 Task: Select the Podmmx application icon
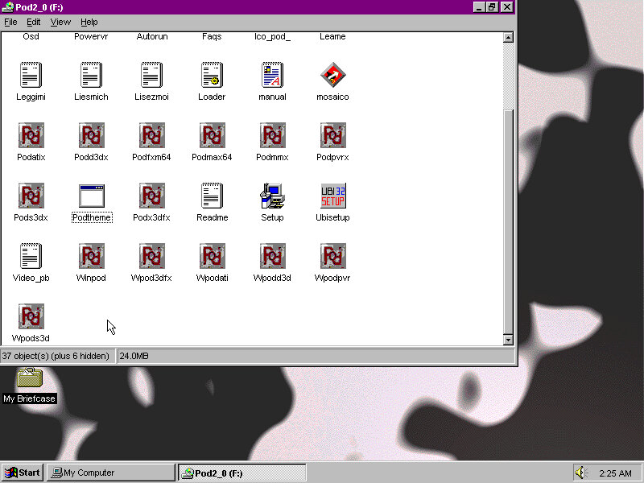[272, 136]
